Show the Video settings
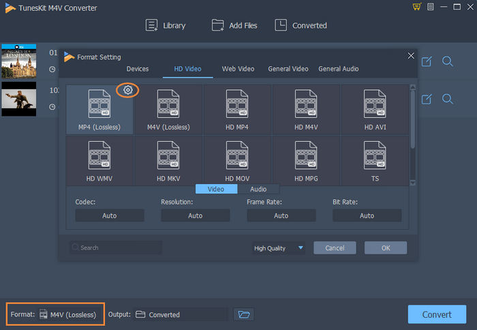The image size is (477, 330). (216, 189)
